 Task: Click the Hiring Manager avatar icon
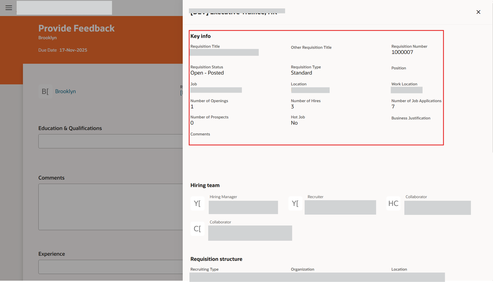pyautogui.click(x=197, y=203)
